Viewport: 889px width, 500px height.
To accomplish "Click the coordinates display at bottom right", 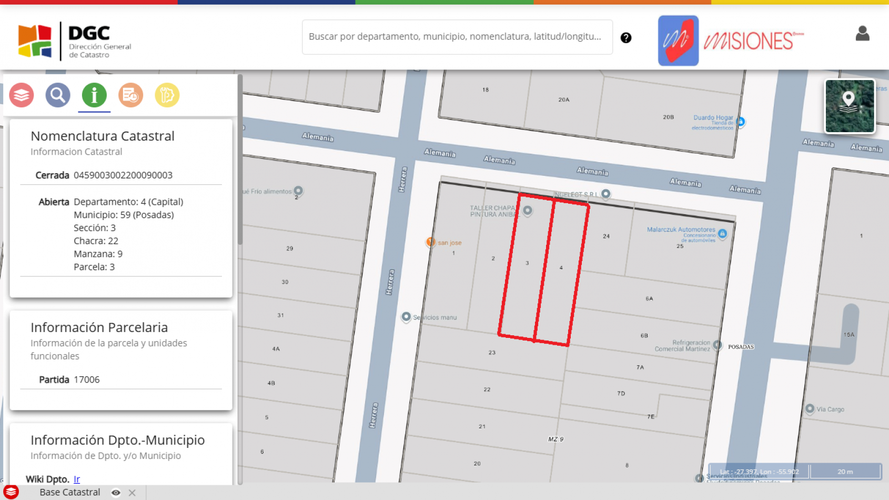I will (x=760, y=472).
